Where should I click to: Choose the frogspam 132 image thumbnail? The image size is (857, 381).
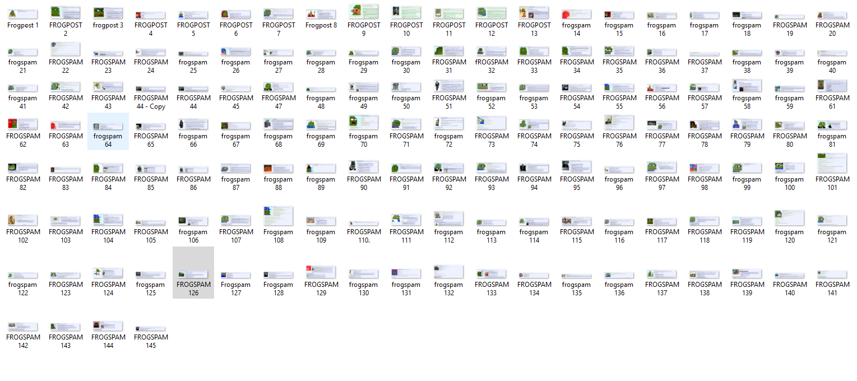pos(449,272)
